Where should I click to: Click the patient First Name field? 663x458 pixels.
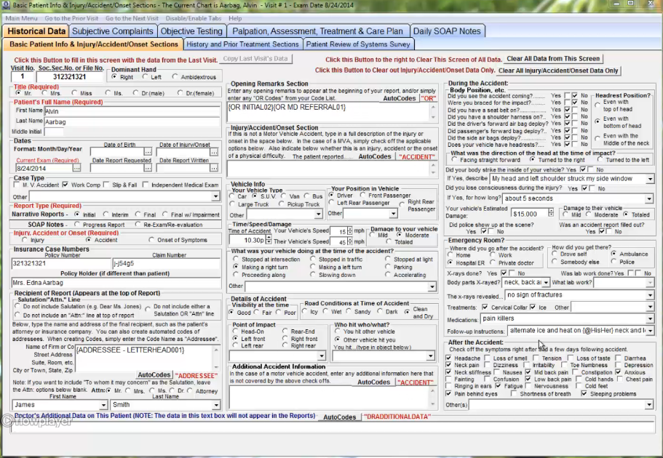[x=132, y=111]
